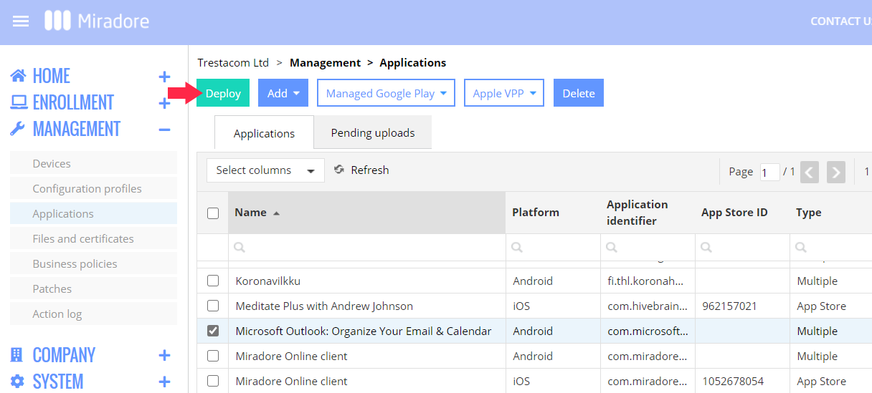Click the Management wrench icon

19,129
